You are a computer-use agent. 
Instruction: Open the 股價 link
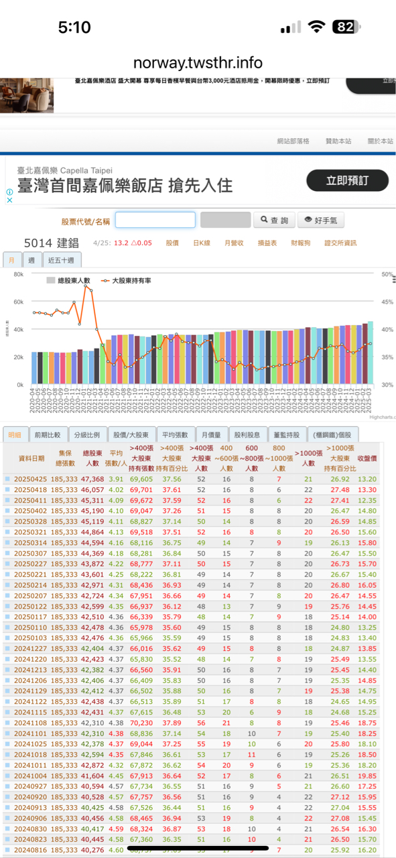[172, 243]
